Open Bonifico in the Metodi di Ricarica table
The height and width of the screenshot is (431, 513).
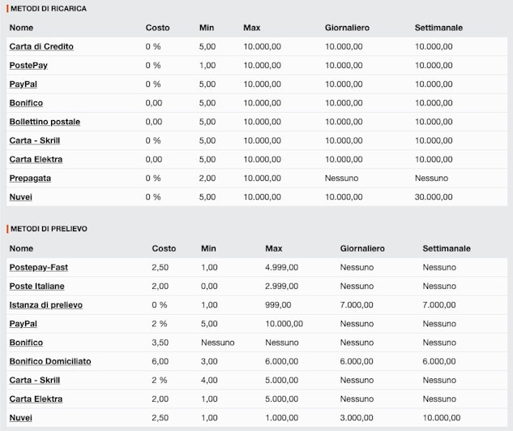point(26,103)
